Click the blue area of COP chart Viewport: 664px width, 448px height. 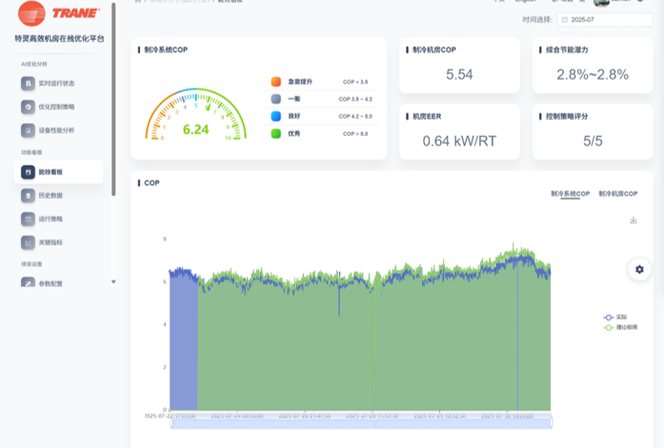pos(183,342)
